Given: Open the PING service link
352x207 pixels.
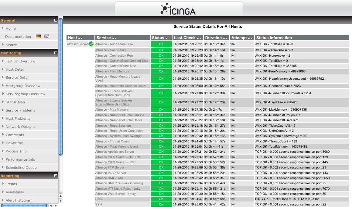Looking at the screenshot, I should [99, 199].
